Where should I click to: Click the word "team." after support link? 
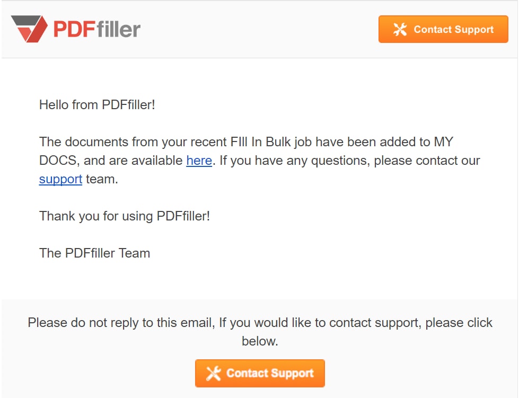point(102,179)
